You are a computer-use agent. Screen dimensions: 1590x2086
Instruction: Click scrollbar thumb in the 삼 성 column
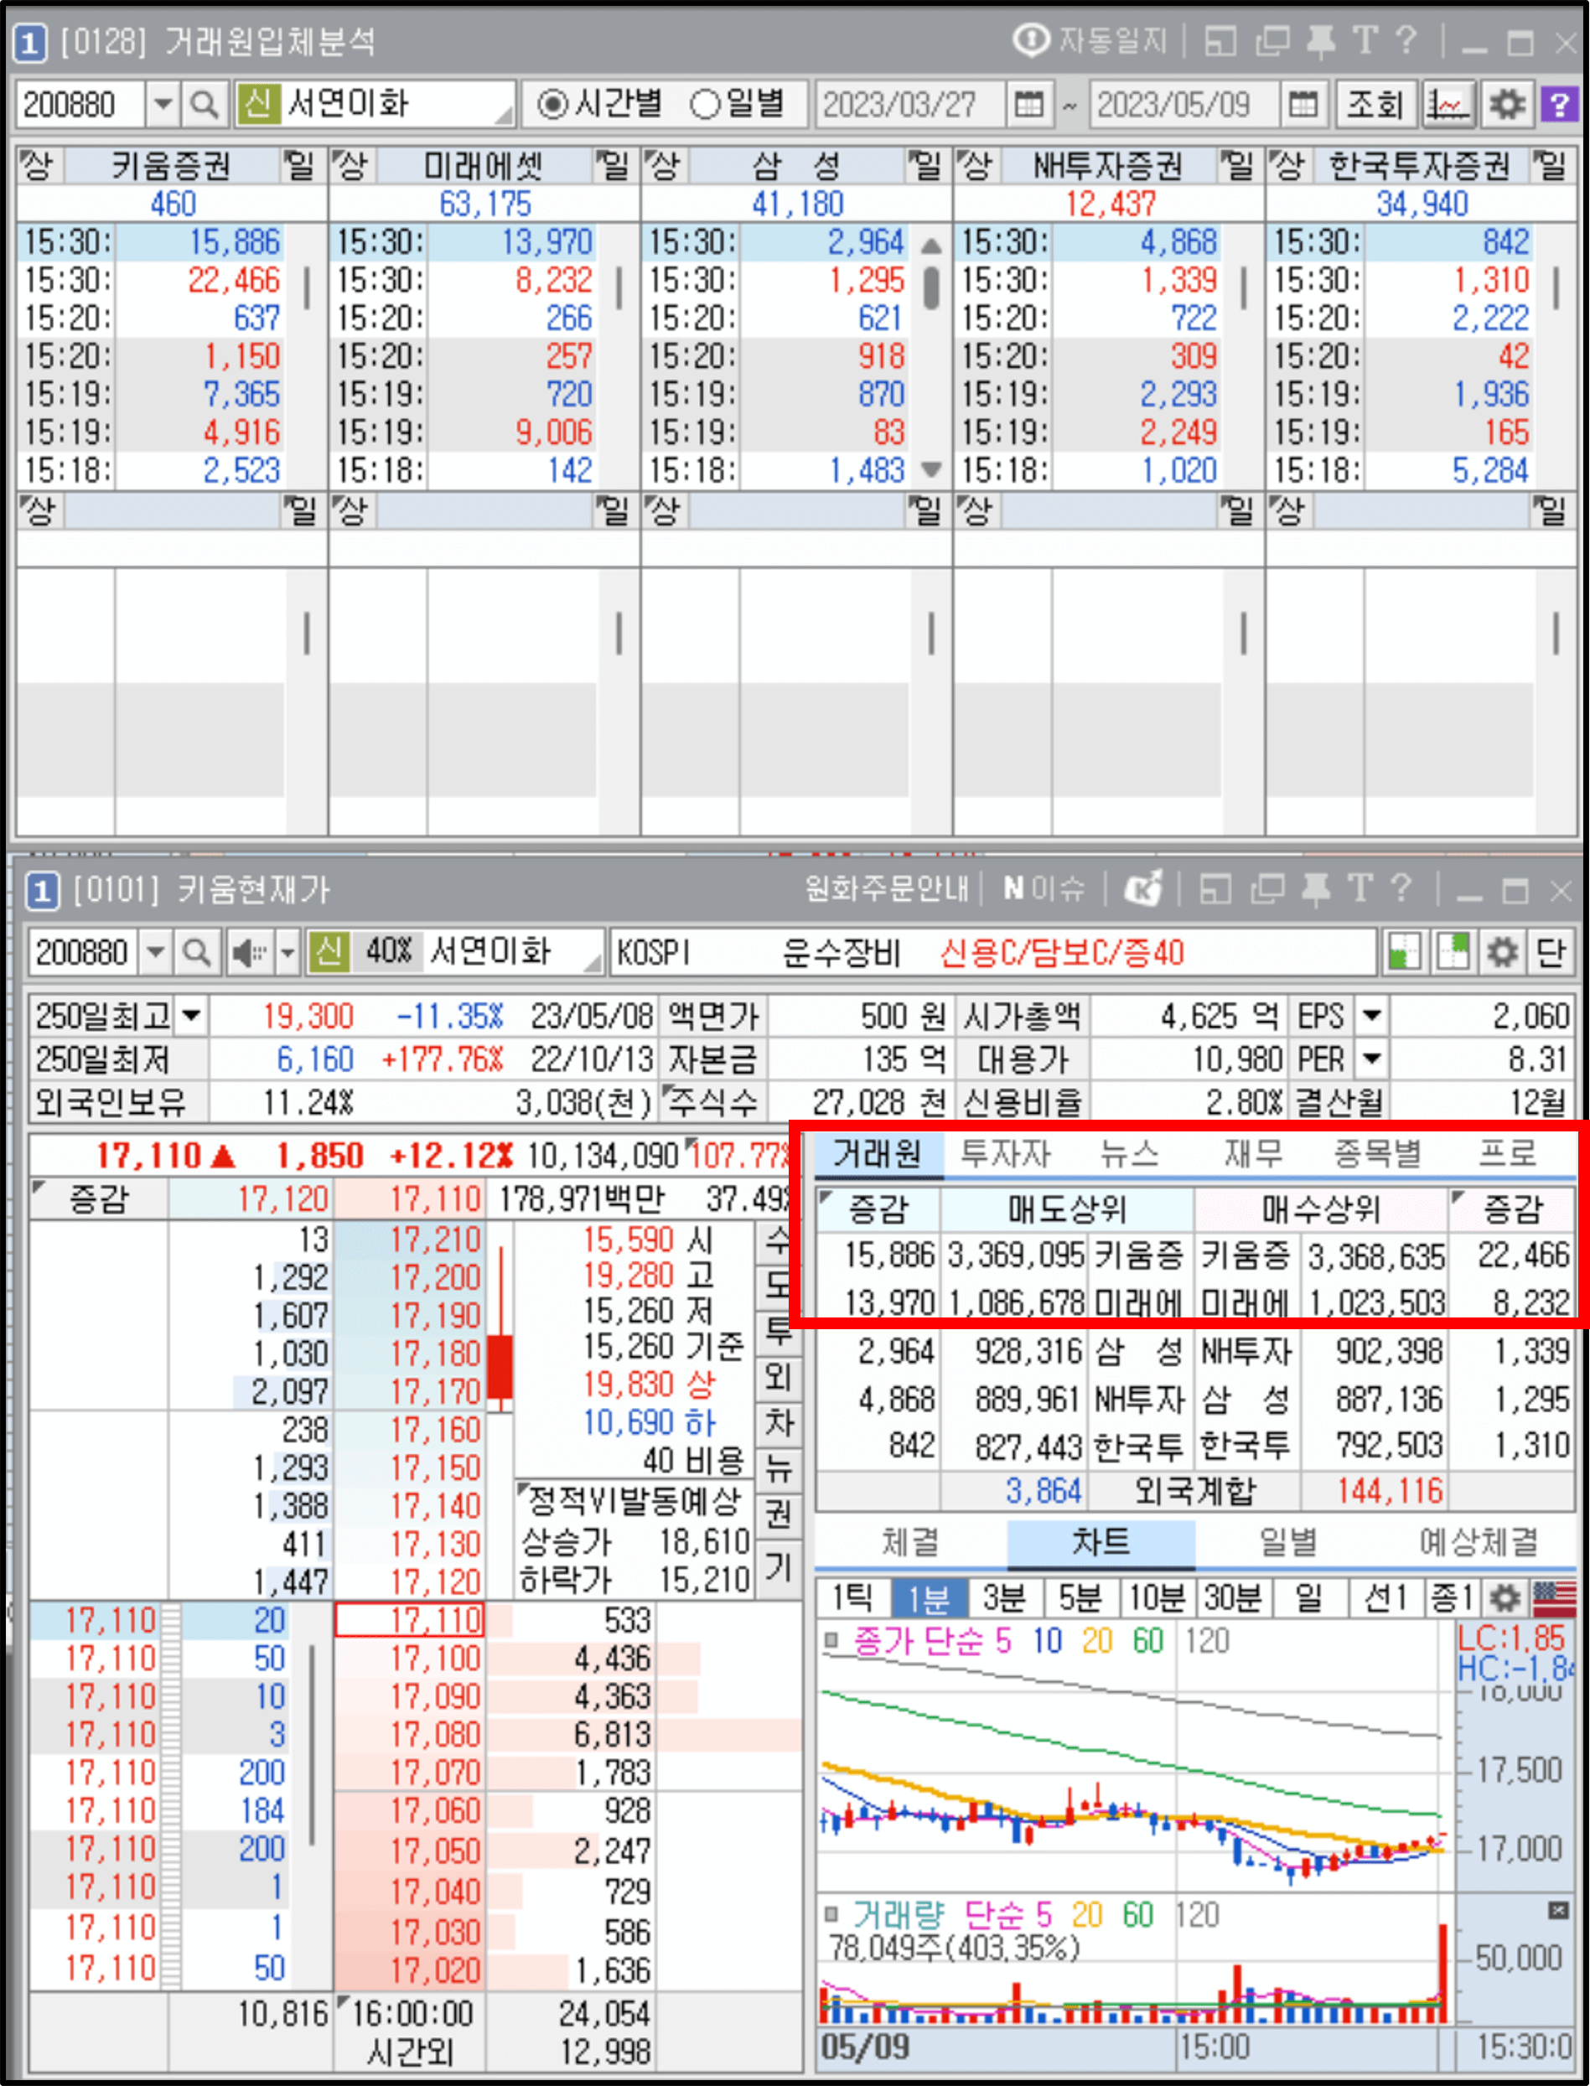[931, 287]
